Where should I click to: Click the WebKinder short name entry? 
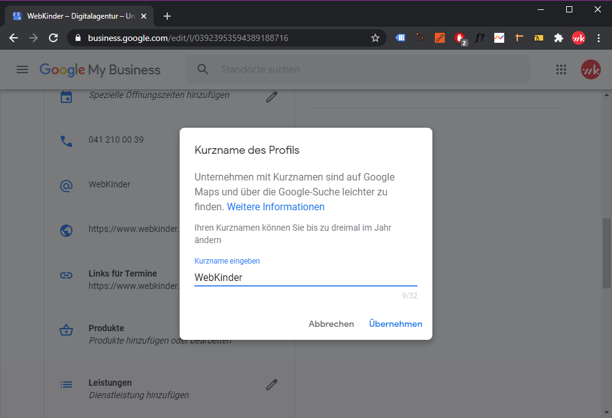109,184
